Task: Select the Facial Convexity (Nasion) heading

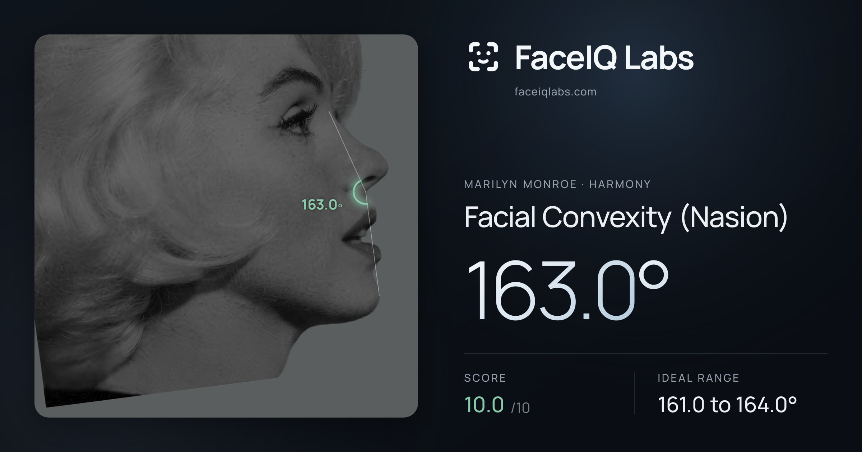Action: coord(626,218)
